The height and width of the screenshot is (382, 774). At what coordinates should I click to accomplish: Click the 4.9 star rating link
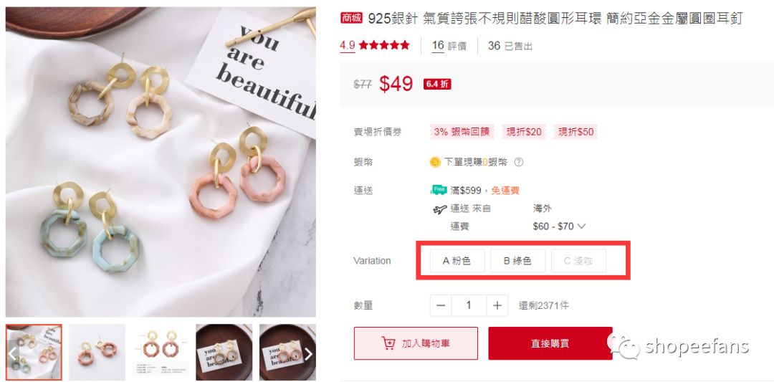pos(375,45)
